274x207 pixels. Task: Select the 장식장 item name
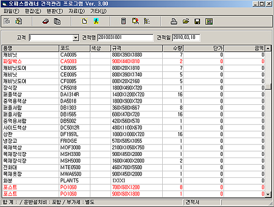click(x=10, y=88)
